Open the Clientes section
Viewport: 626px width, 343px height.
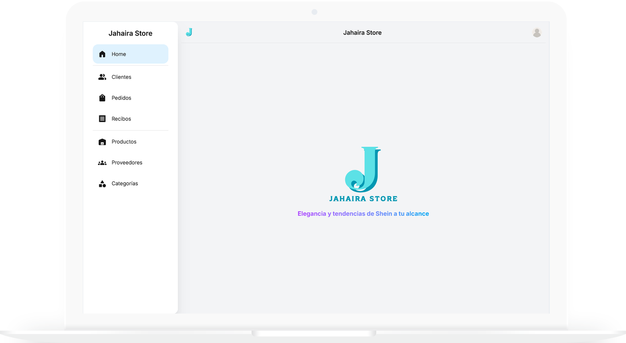click(x=131, y=77)
